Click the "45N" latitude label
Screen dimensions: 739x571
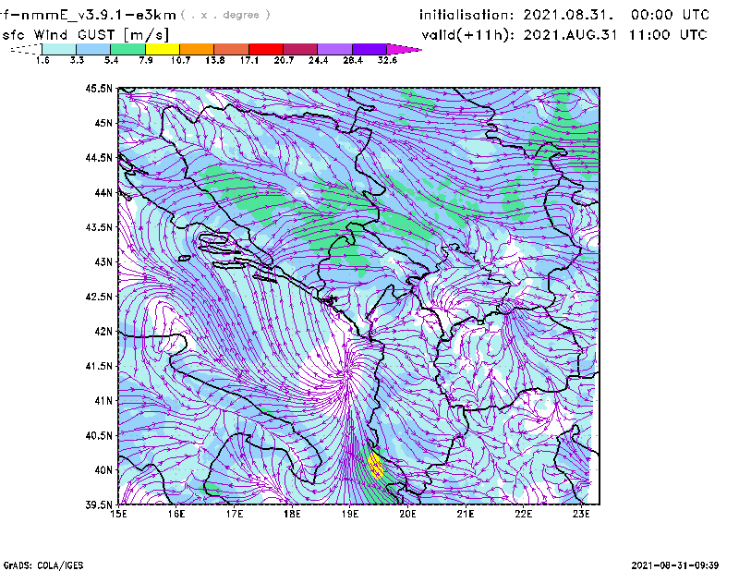click(103, 123)
